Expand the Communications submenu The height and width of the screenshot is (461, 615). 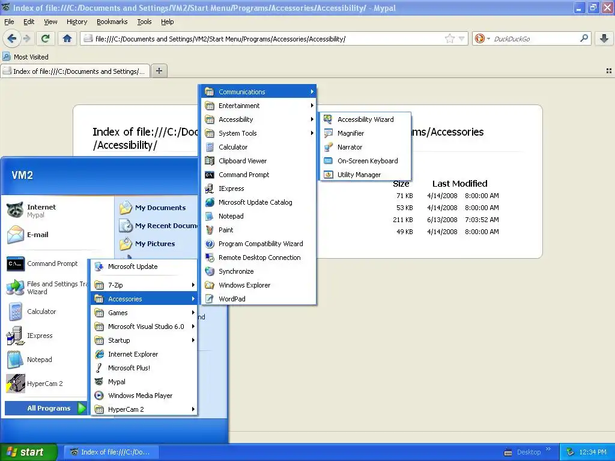259,92
